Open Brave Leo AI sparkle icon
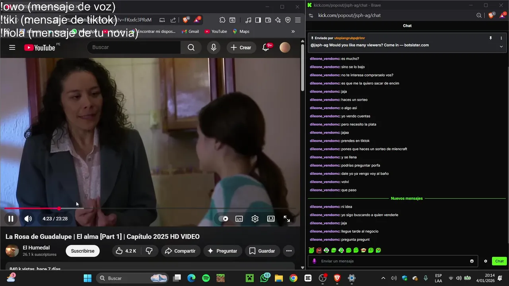 click(278, 20)
